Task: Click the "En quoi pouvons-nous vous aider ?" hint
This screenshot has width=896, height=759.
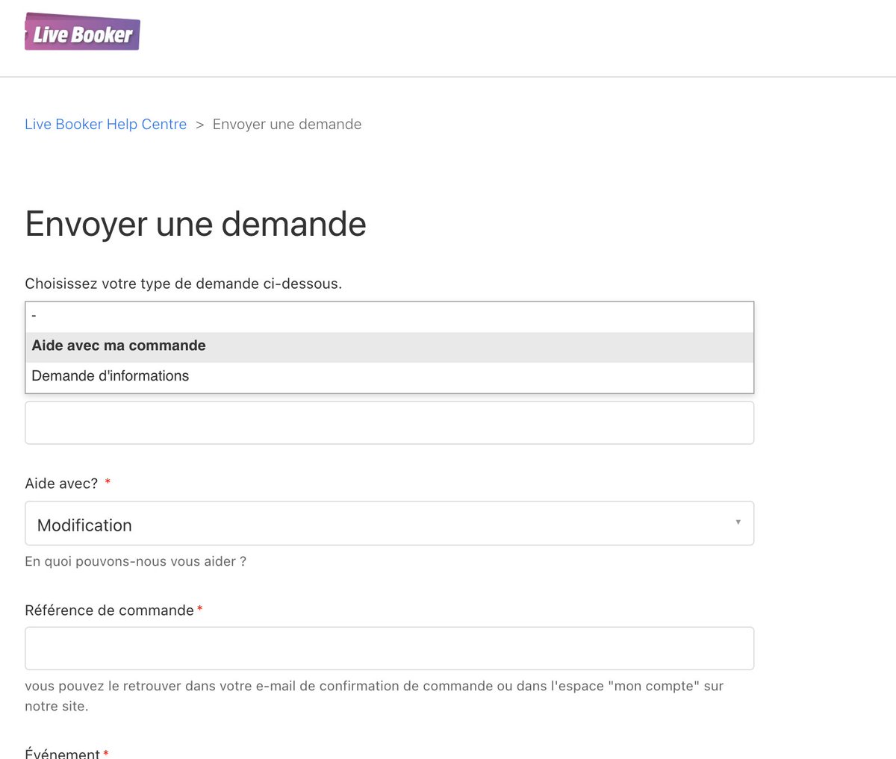Action: (135, 561)
